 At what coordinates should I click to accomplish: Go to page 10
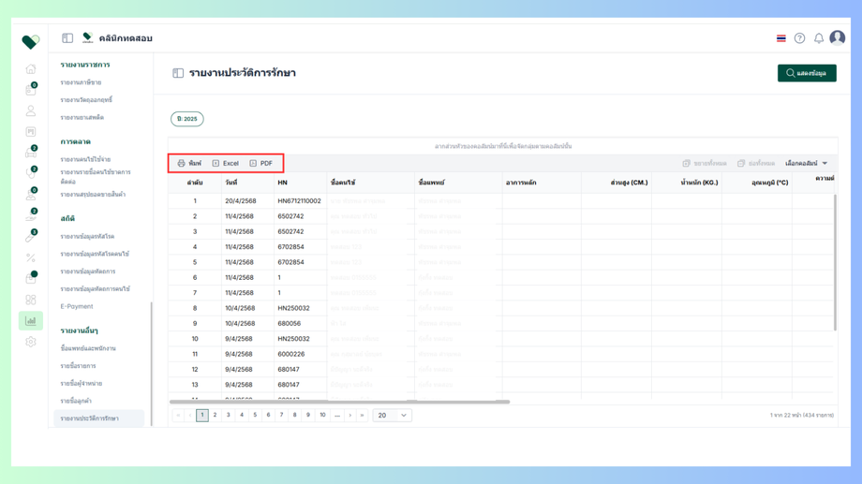[x=322, y=416]
